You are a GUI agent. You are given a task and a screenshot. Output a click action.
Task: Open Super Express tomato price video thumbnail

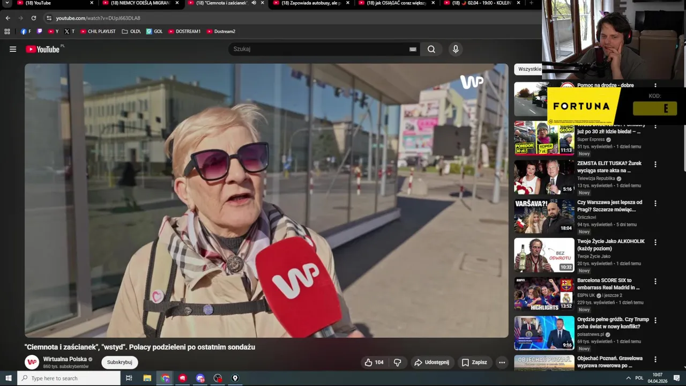(544, 138)
